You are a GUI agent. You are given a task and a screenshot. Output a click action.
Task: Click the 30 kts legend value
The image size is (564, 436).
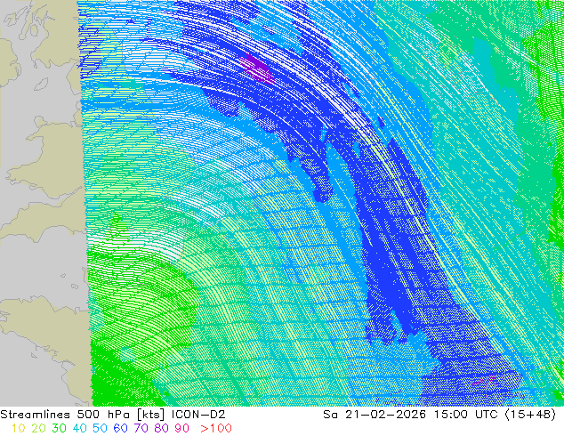point(59,429)
